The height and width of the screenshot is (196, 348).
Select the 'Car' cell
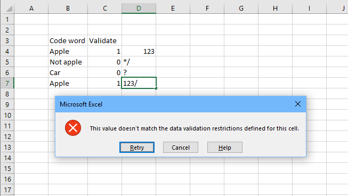[68, 72]
